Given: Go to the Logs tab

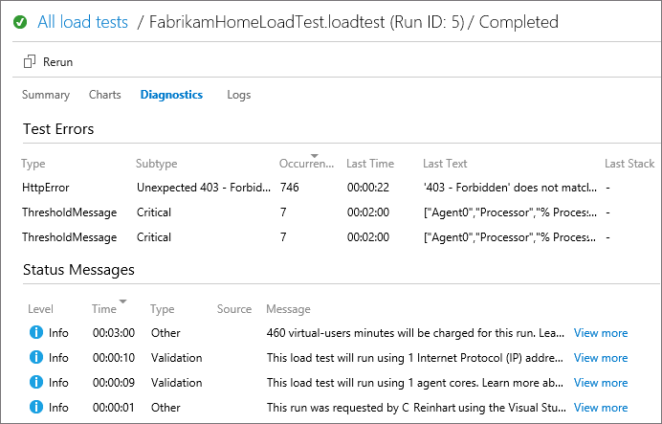Looking at the screenshot, I should tap(239, 95).
